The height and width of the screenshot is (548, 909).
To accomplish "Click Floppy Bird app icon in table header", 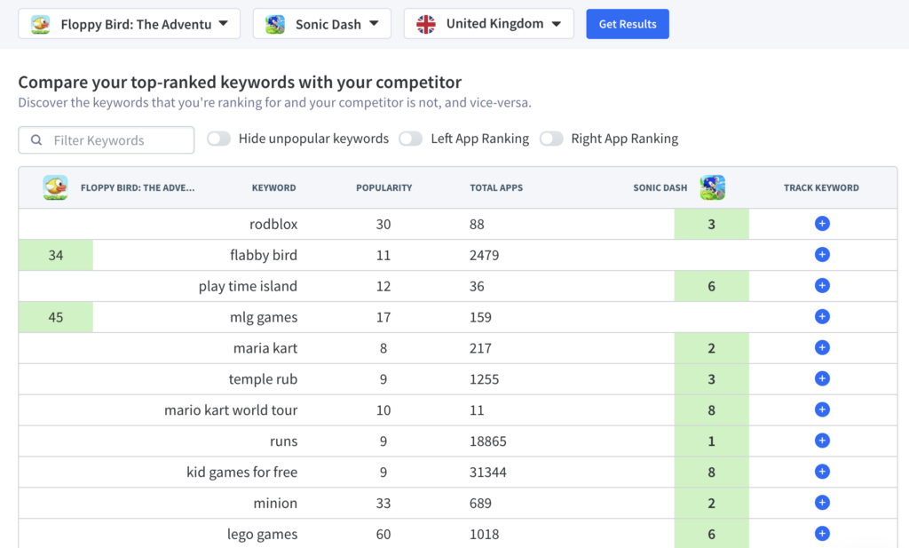I will tap(55, 187).
